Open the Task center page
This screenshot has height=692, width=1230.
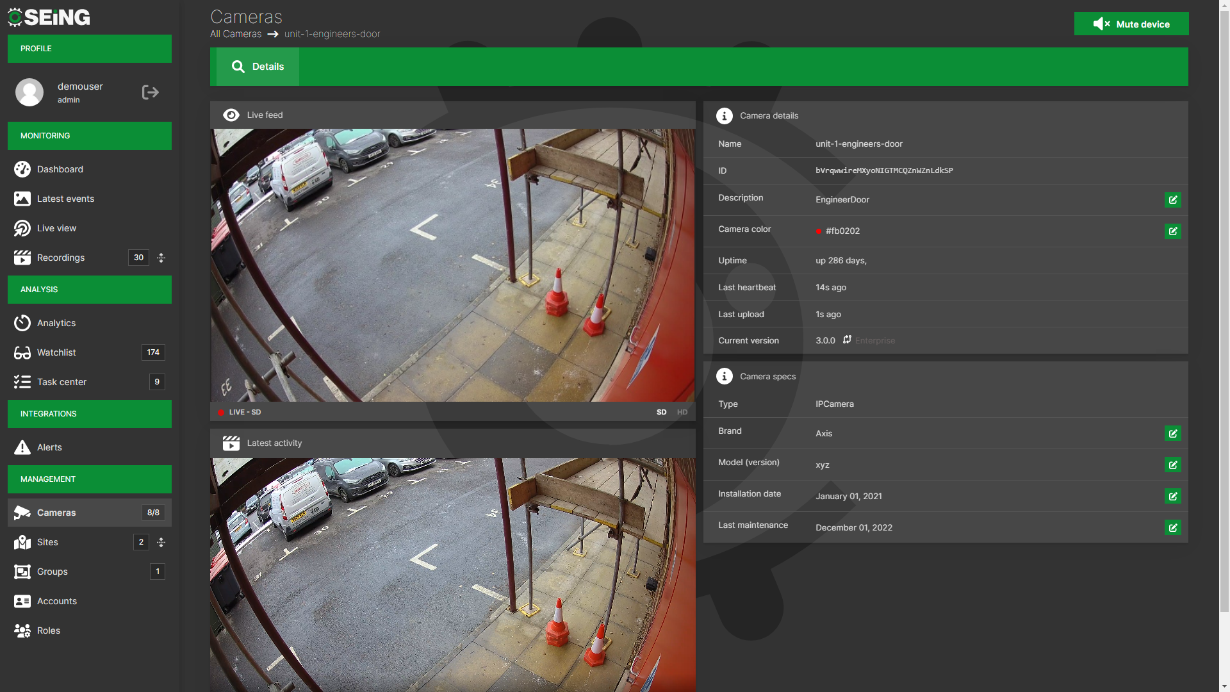tap(61, 382)
